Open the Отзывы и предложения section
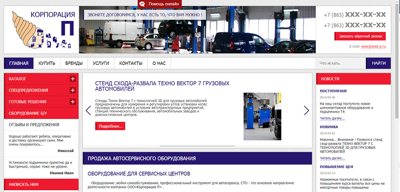This screenshot has height=192, width=400. click(41, 125)
